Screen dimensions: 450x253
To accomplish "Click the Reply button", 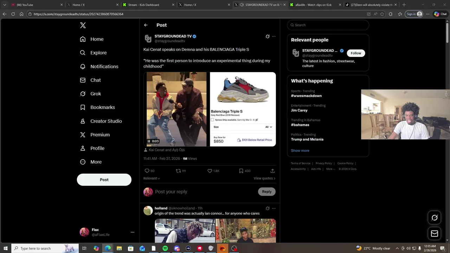I will coord(267,192).
